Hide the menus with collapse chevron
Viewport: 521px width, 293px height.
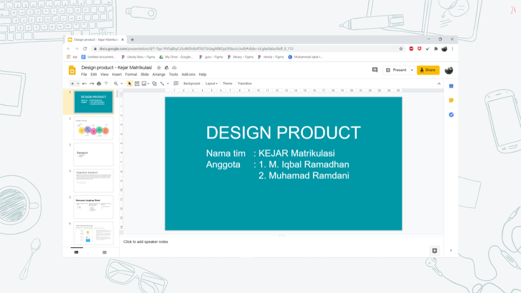click(x=439, y=84)
